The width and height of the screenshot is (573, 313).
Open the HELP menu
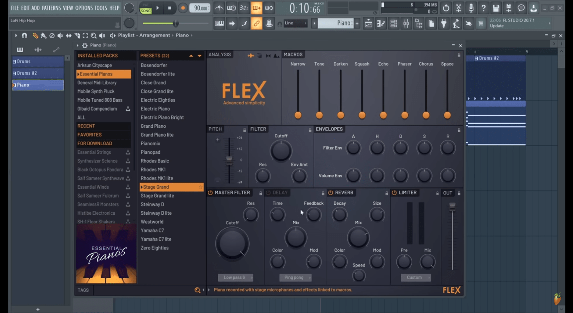click(x=114, y=8)
